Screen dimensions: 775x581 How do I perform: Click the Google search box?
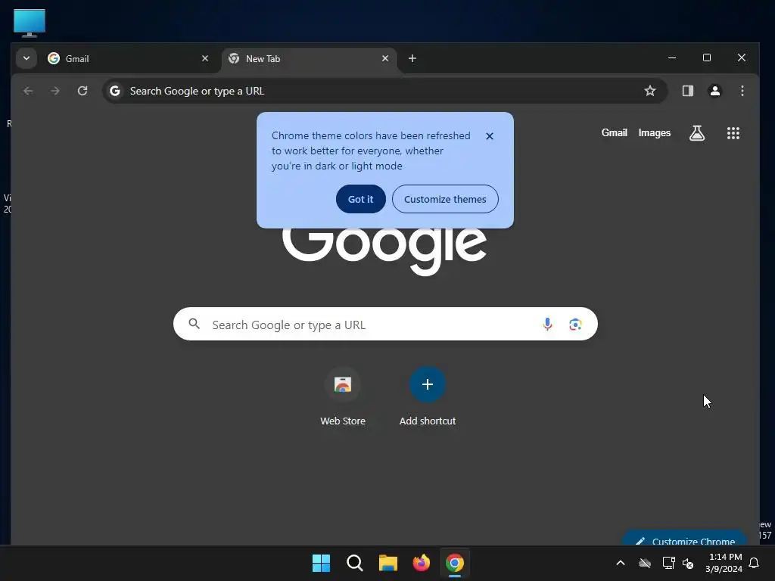[385, 324]
